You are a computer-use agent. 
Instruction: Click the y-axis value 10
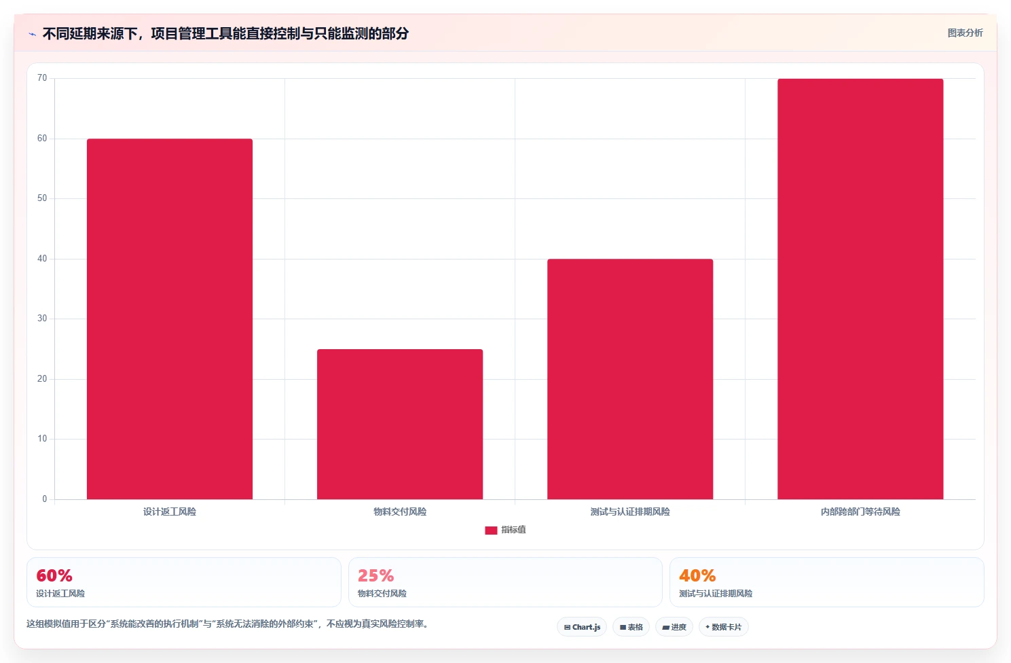click(42, 439)
